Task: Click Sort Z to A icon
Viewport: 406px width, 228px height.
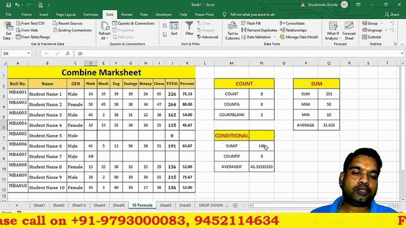Action: (x=165, y=34)
